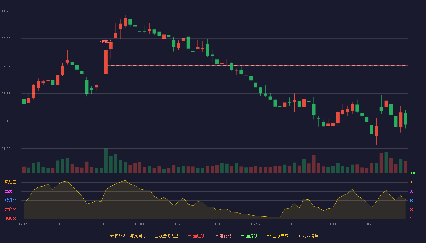Toggle 主力成本 line visibility via legend text

coord(280,236)
